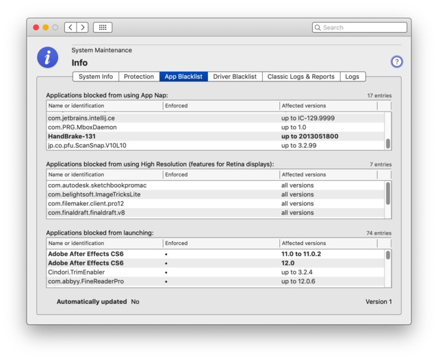The image size is (438, 360).
Task: Select Adobe After Effects CS6 row for version 12.0
Action: [x=216, y=263]
